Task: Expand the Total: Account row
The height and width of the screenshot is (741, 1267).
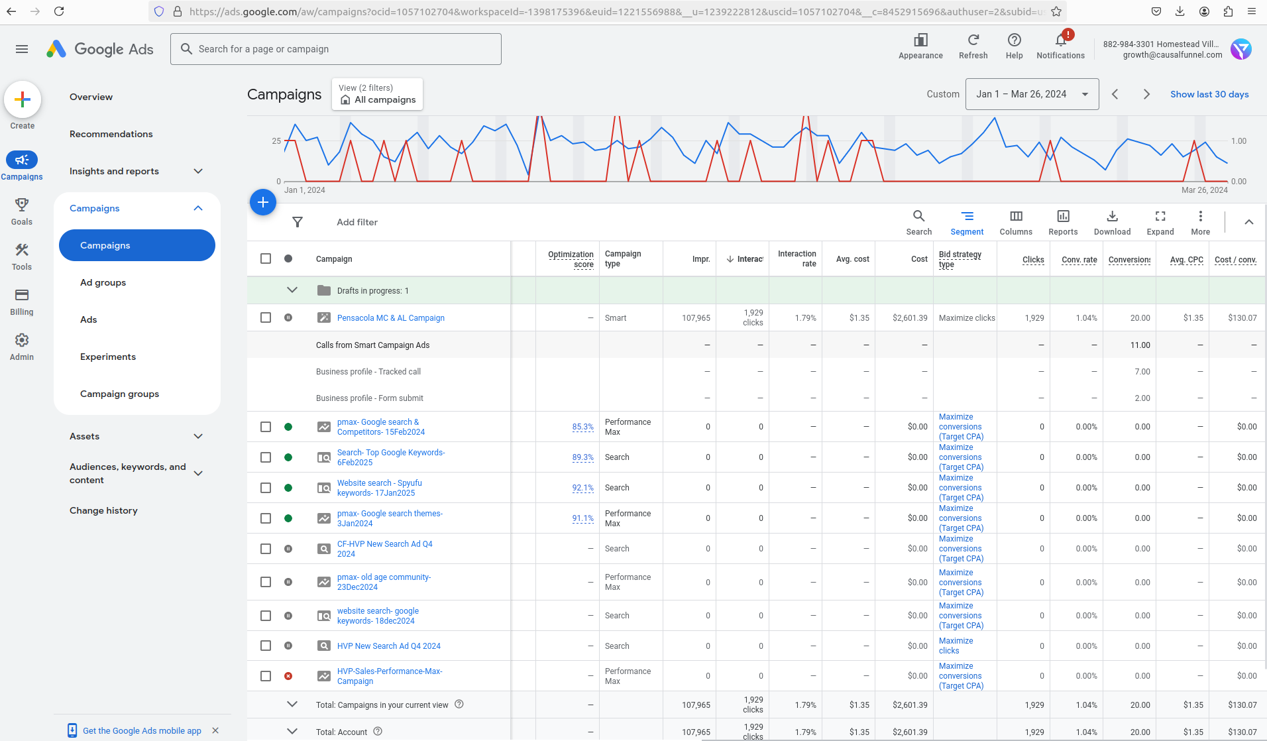Action: tap(292, 732)
